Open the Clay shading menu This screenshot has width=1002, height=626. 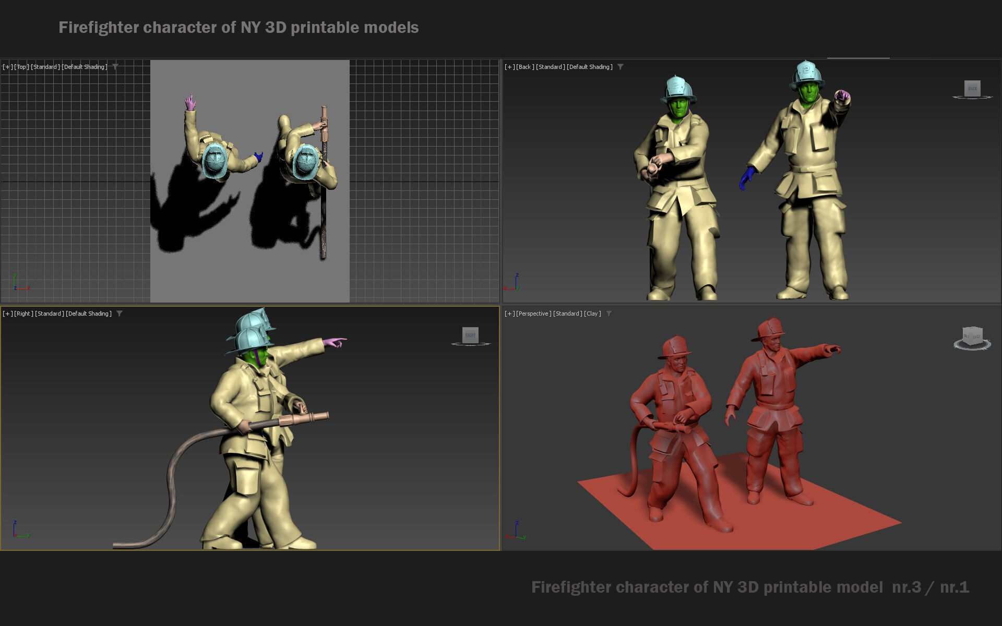point(592,314)
